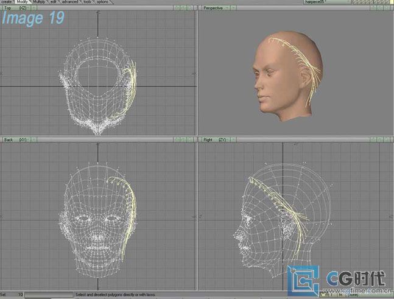Screen dimensions: 394x299
Task: Open render style dropdown beside Top (XZ)
Action: (x=34, y=8)
